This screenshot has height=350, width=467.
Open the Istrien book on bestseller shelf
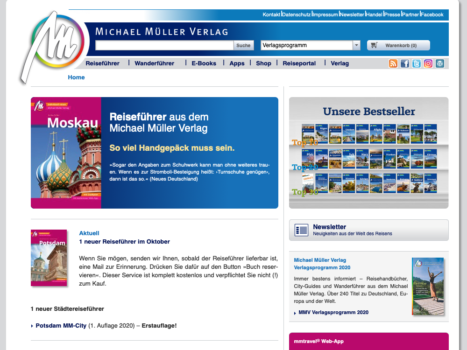click(362, 183)
